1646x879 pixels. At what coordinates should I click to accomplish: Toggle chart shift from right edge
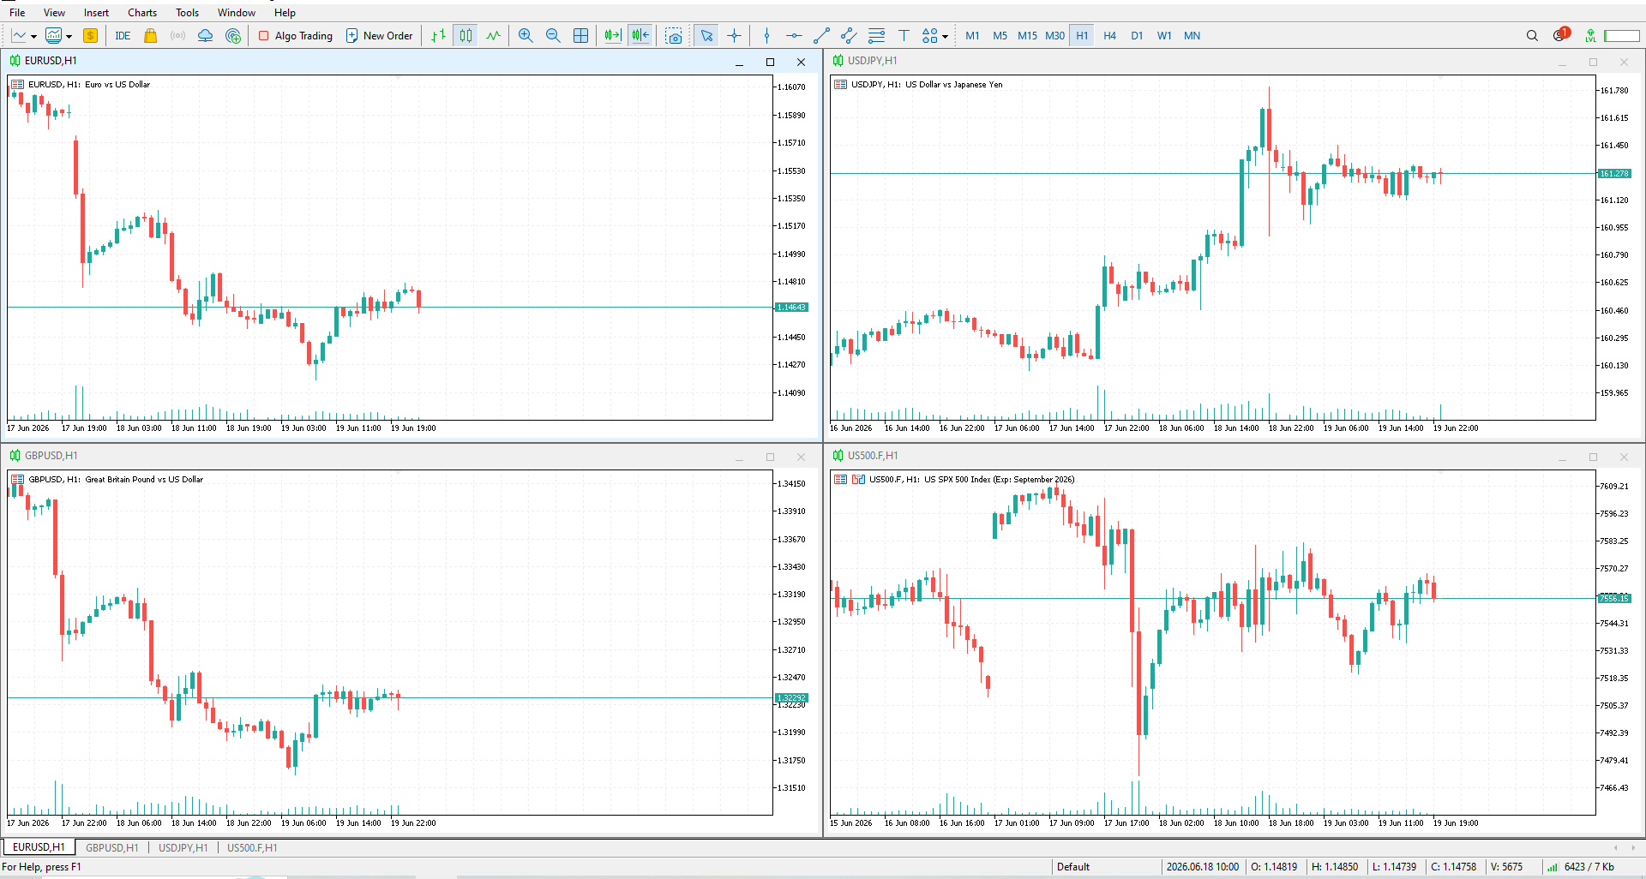coord(640,35)
